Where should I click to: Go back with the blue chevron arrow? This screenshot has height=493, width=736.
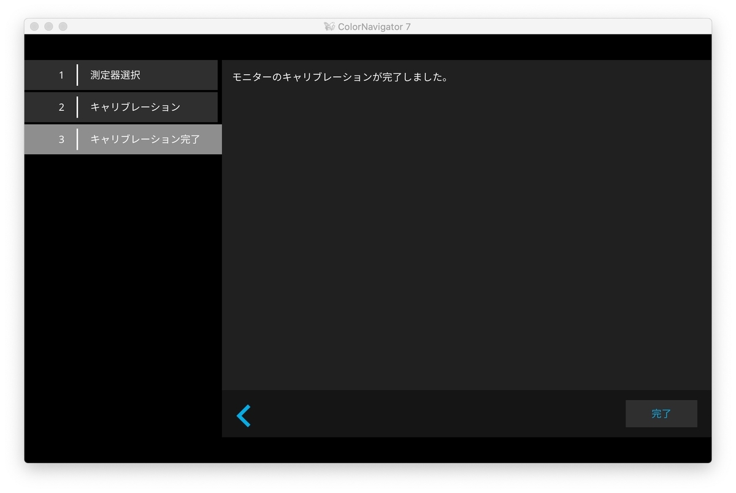tap(243, 415)
